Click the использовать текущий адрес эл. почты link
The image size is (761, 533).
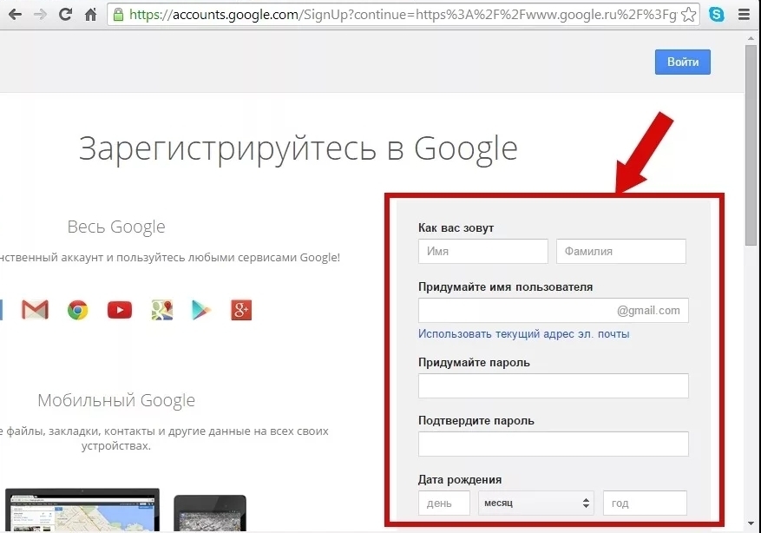pos(522,333)
